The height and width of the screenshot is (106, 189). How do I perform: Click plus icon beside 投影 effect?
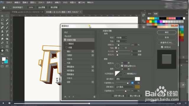(x=93, y=82)
